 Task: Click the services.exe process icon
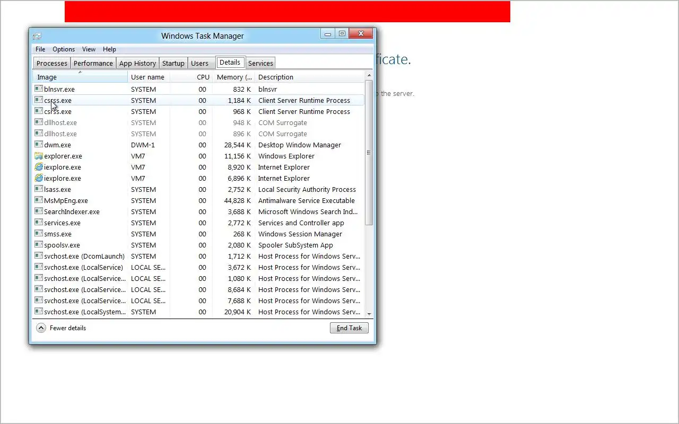point(39,223)
